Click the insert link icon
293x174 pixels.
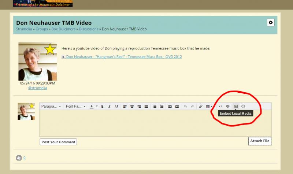point(200,106)
